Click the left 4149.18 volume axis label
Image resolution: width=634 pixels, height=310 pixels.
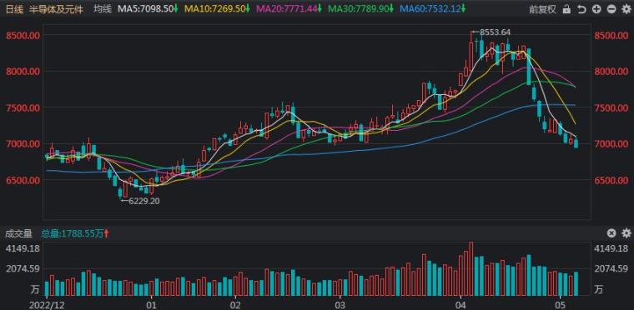(23, 249)
